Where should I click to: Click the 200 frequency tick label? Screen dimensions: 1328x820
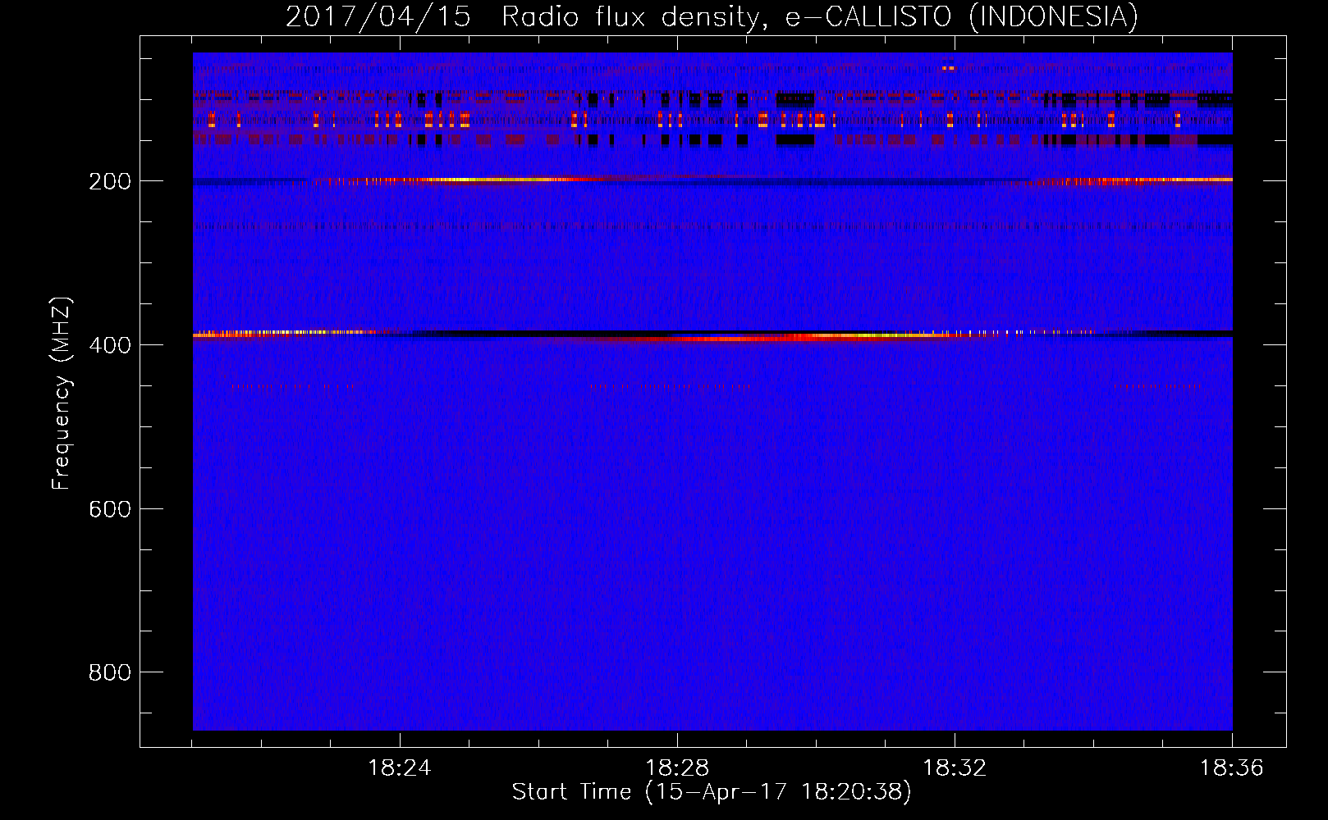pyautogui.click(x=110, y=181)
